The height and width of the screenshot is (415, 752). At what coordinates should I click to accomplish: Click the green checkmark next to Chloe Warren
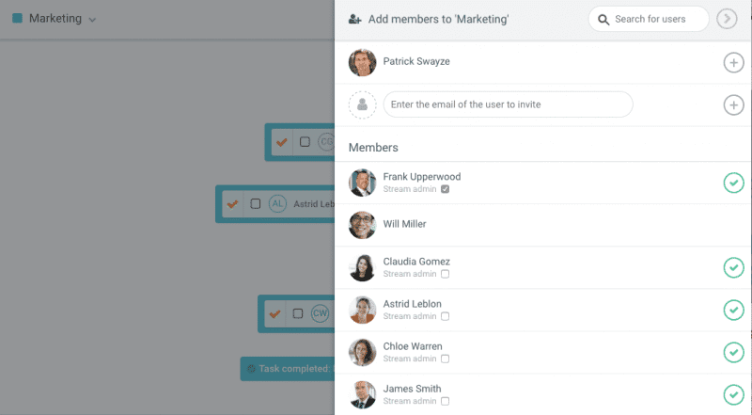pos(733,352)
